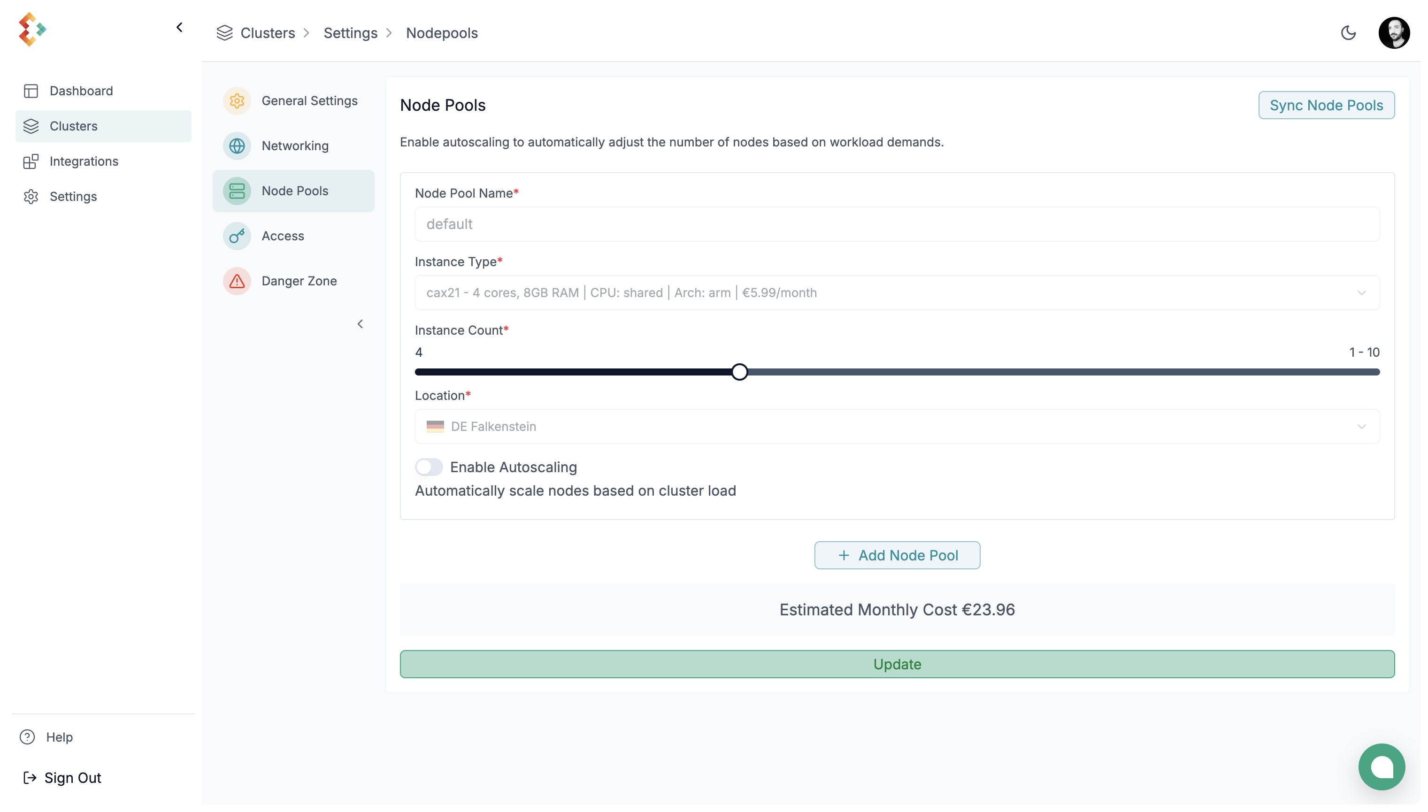
Task: Collapse the main sidebar with chevron
Action: [x=179, y=27]
